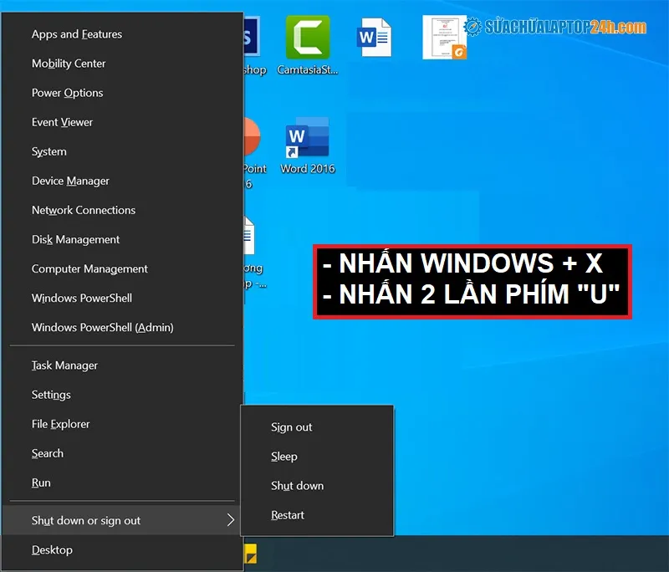Open the document thumbnail with the orange badge
Screen dimensions: 669x572
pyautogui.click(x=444, y=38)
